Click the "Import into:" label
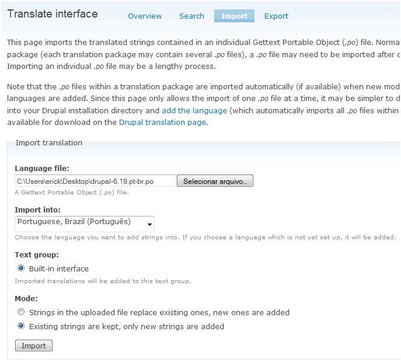The image size is (401, 363). click(37, 210)
